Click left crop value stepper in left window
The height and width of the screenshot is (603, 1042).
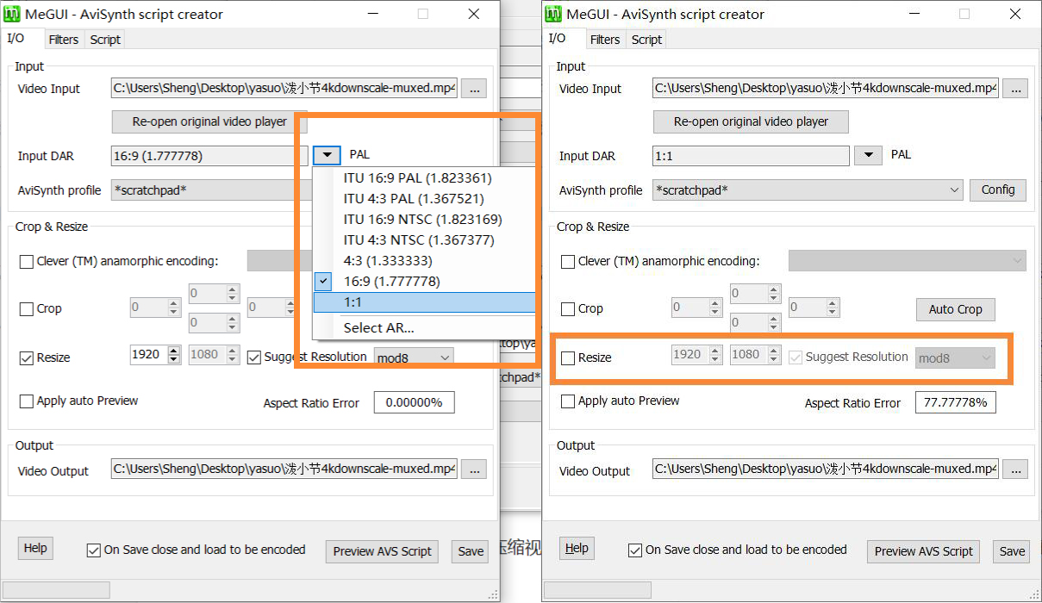click(174, 308)
